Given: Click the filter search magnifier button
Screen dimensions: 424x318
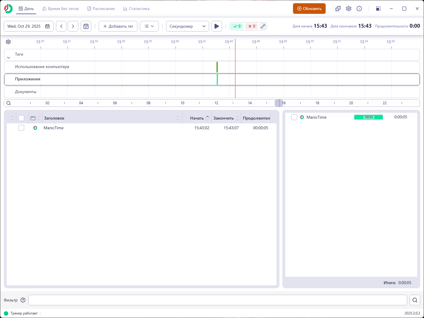Looking at the screenshot, I should coord(415,300).
